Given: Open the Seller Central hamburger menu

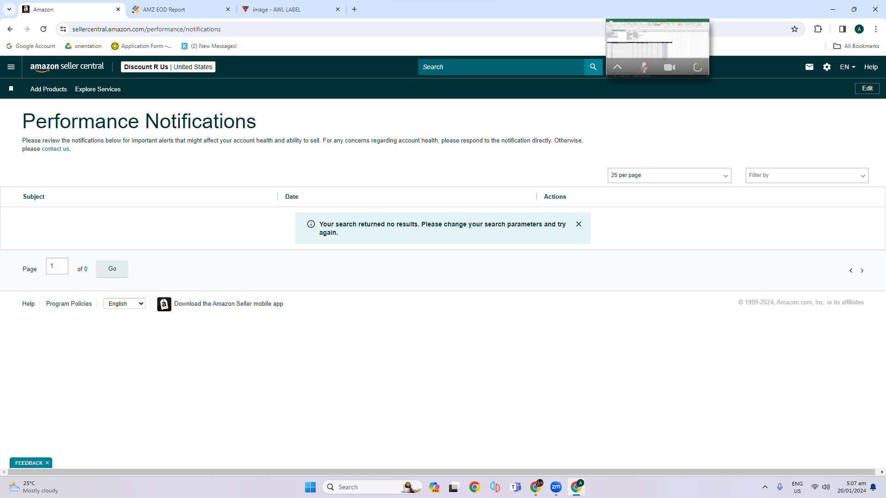Looking at the screenshot, I should pyautogui.click(x=11, y=67).
